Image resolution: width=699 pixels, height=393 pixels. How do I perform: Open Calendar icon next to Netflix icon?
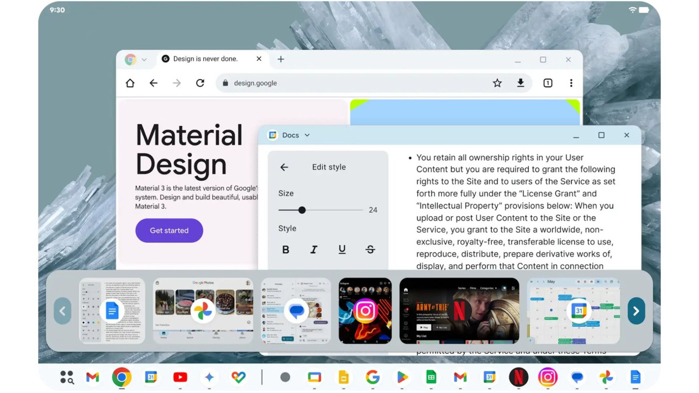click(489, 378)
